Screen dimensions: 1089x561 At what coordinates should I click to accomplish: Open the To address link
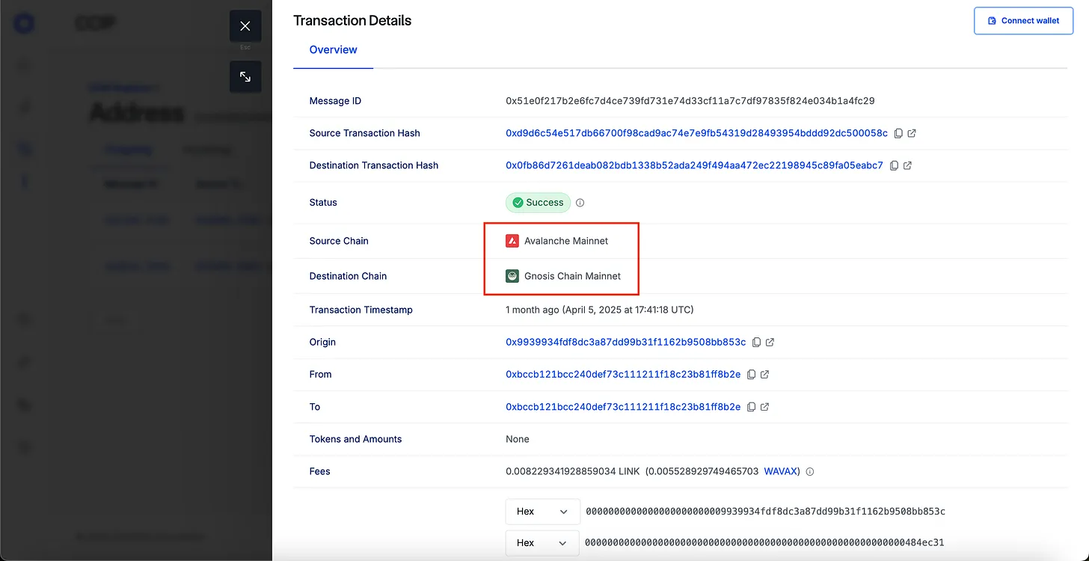coord(623,407)
